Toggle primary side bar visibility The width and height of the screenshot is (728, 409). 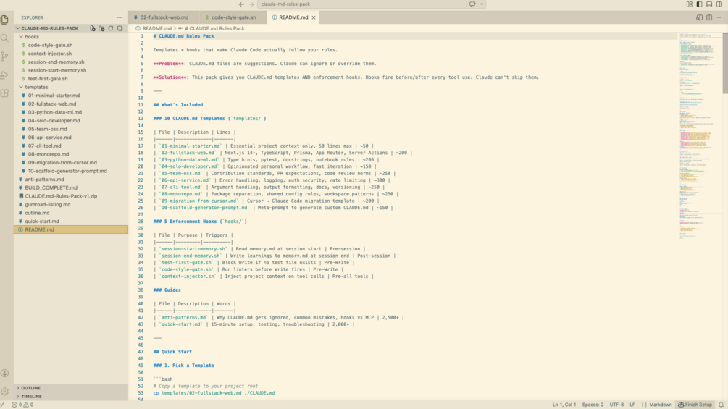(x=699, y=4)
